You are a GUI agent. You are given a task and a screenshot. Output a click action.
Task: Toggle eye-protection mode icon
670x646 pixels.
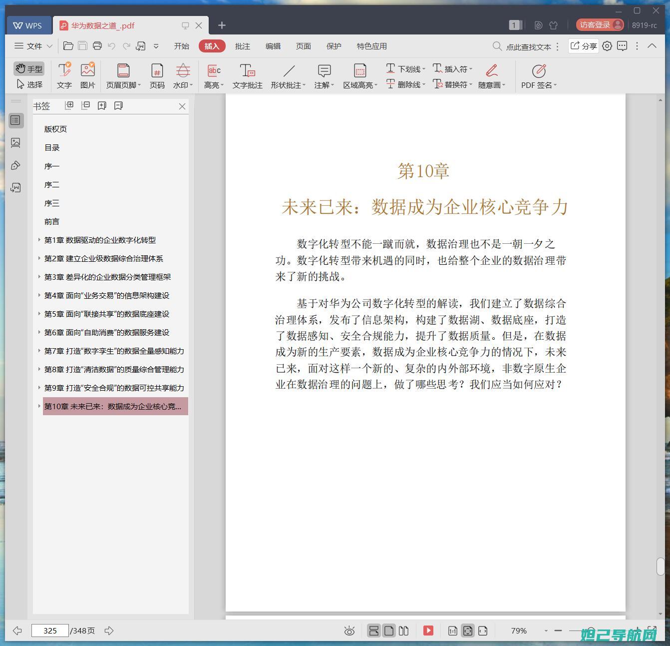349,631
